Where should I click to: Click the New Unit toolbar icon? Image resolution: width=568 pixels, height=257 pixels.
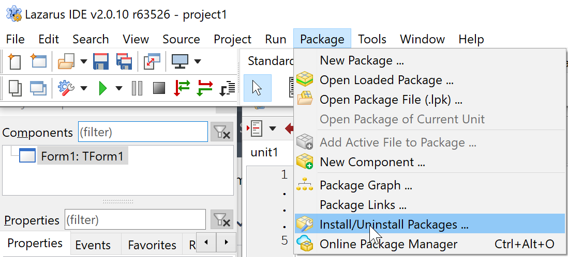(x=14, y=61)
